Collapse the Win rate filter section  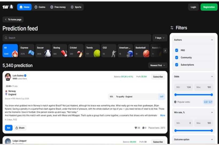(x=212, y=112)
